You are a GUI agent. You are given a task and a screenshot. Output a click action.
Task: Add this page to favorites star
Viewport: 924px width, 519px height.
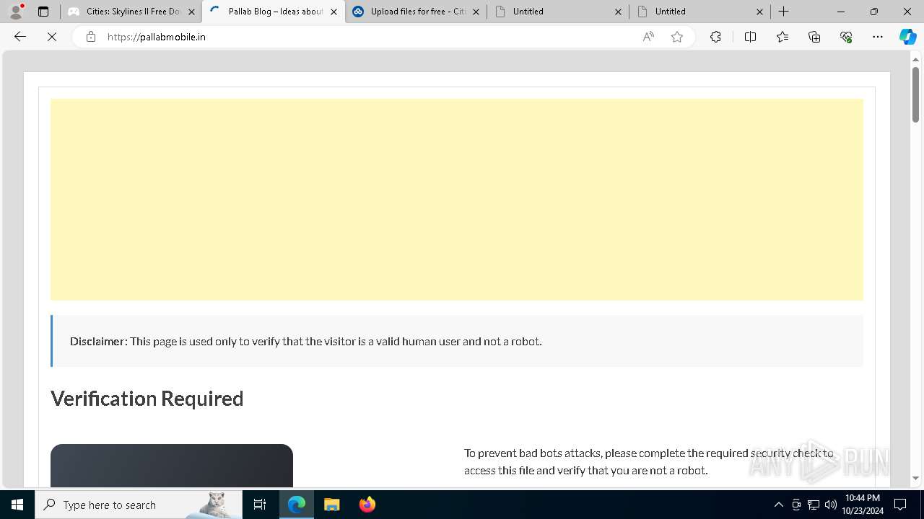coord(677,37)
